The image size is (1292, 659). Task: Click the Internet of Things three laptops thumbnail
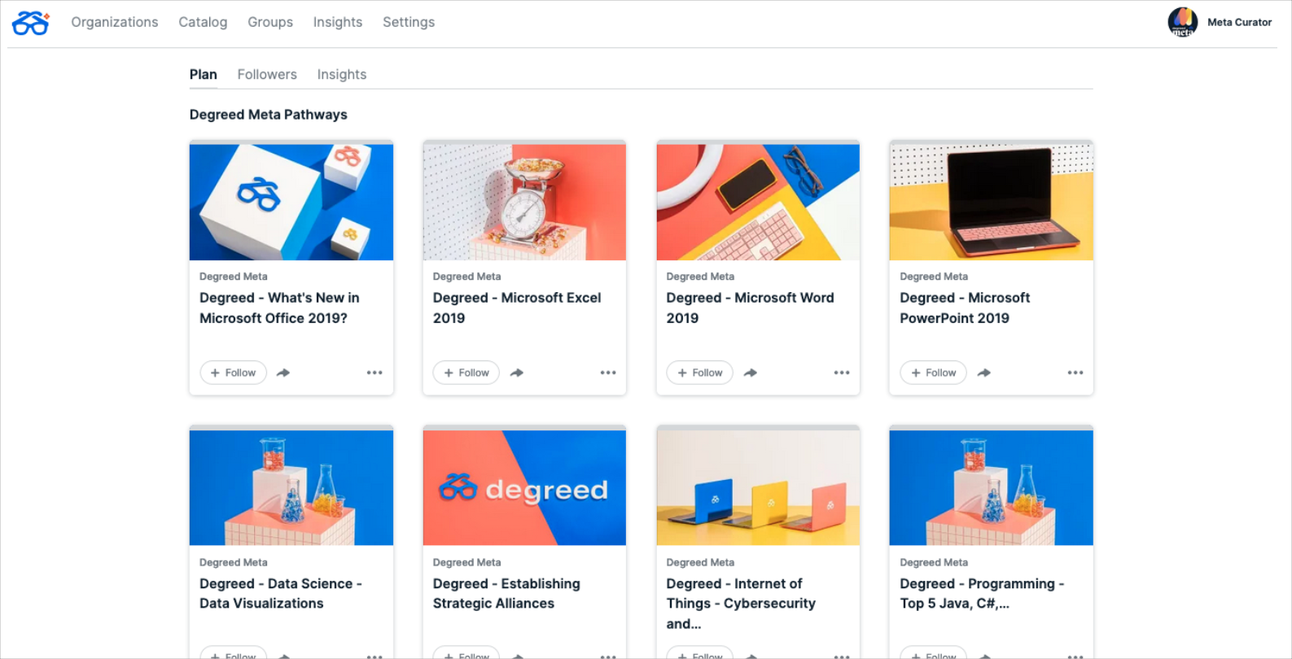coord(758,487)
